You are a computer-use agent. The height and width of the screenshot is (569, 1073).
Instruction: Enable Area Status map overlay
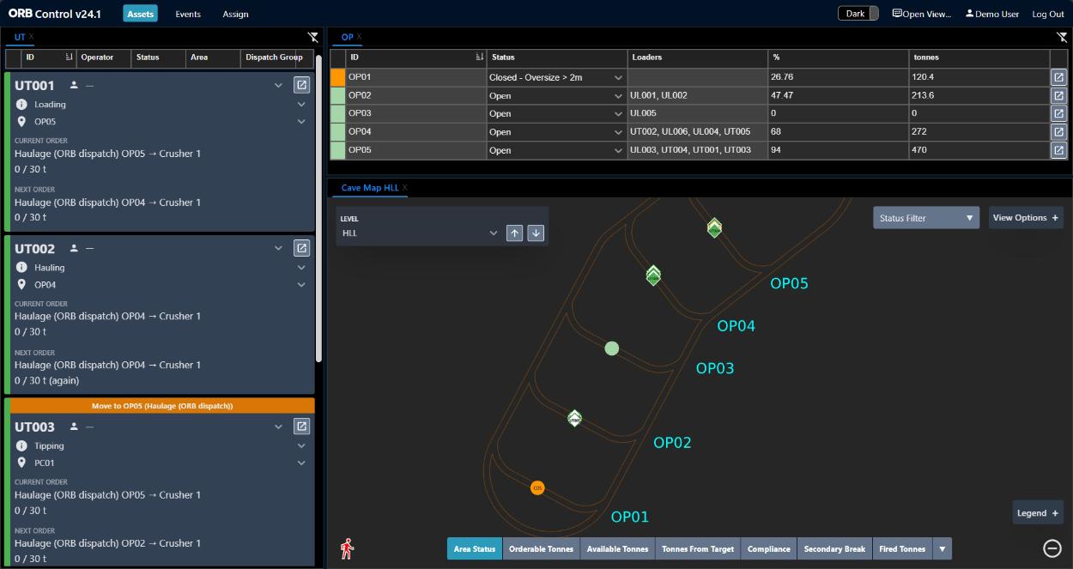[474, 548]
